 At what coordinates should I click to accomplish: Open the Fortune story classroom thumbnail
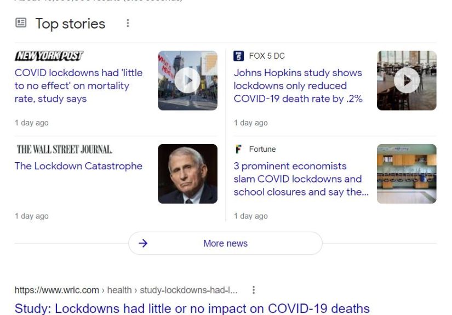tap(407, 174)
